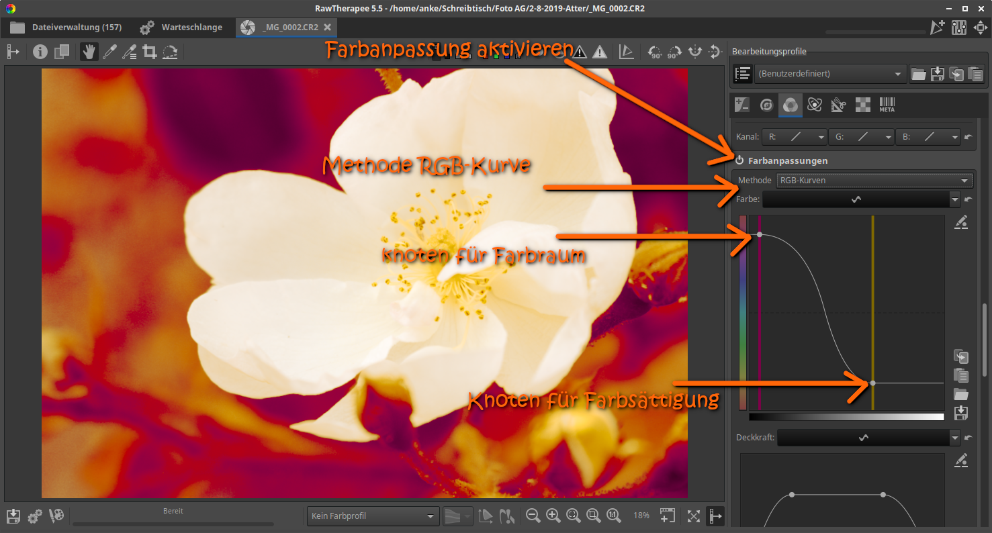Set preview zoom to 1:1
The height and width of the screenshot is (533, 992).
613,516
